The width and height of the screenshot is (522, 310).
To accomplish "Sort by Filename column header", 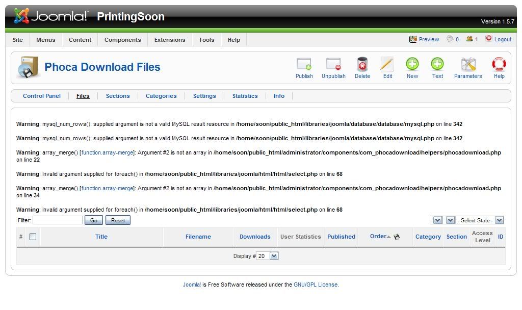I will (198, 237).
